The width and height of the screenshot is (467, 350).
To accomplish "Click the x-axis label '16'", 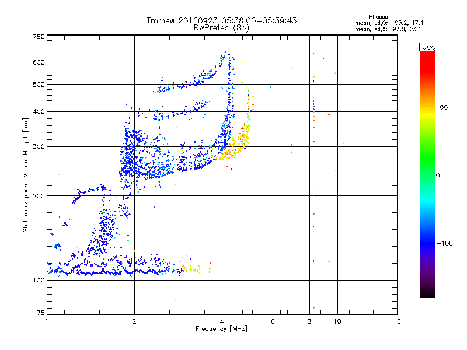I will coord(397,321).
